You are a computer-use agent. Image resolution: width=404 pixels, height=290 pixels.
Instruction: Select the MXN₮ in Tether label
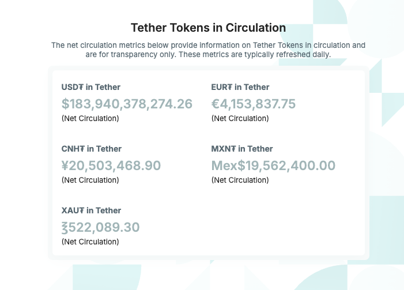point(242,149)
